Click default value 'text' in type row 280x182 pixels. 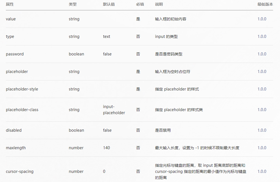click(x=106, y=37)
